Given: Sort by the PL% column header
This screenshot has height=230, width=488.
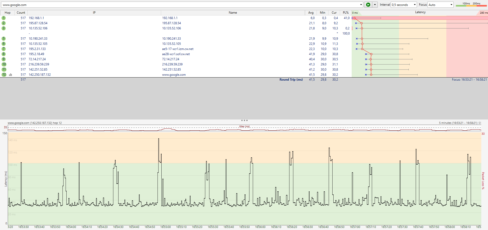Looking at the screenshot, I should (346, 13).
